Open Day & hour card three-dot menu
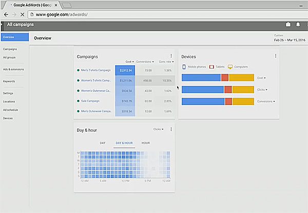 [x=171, y=130]
